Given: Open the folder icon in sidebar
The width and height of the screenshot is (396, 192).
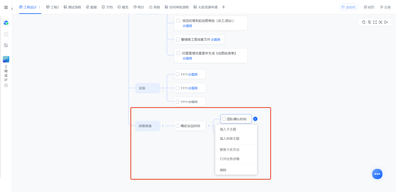Looking at the screenshot, I should tap(6, 45).
